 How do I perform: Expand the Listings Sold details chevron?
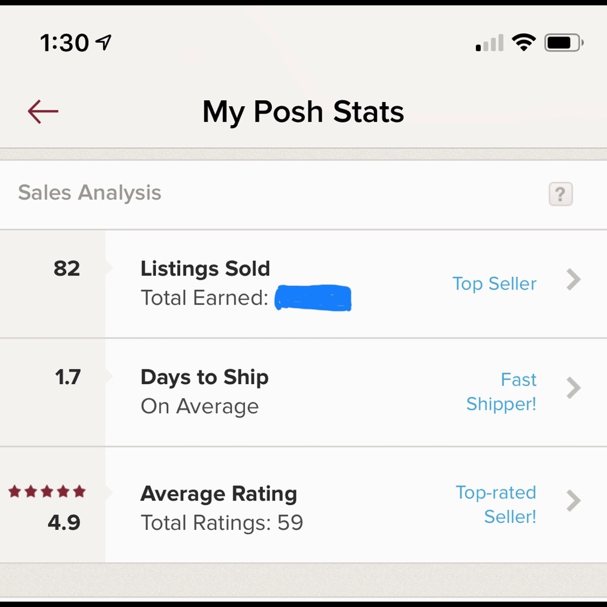pos(573,280)
